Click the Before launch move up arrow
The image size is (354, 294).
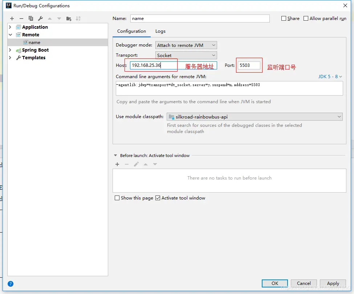[146, 164]
